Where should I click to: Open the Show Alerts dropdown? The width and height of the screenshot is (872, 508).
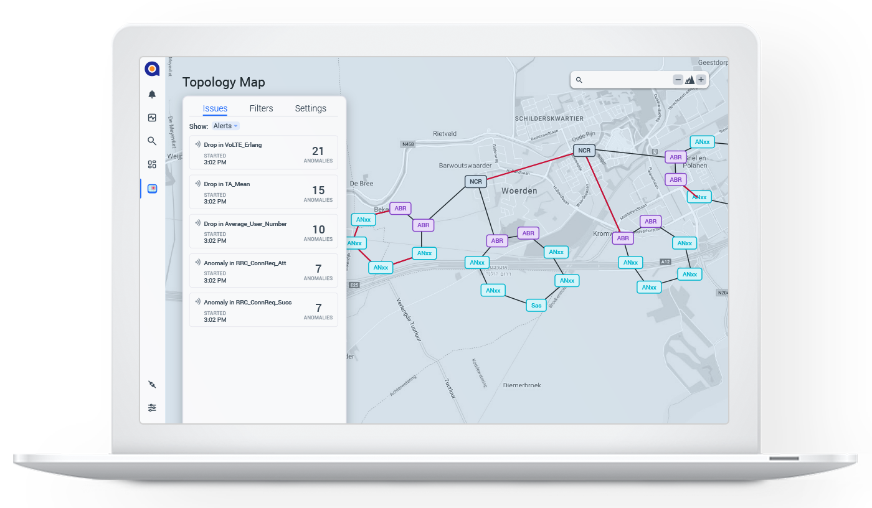225,126
